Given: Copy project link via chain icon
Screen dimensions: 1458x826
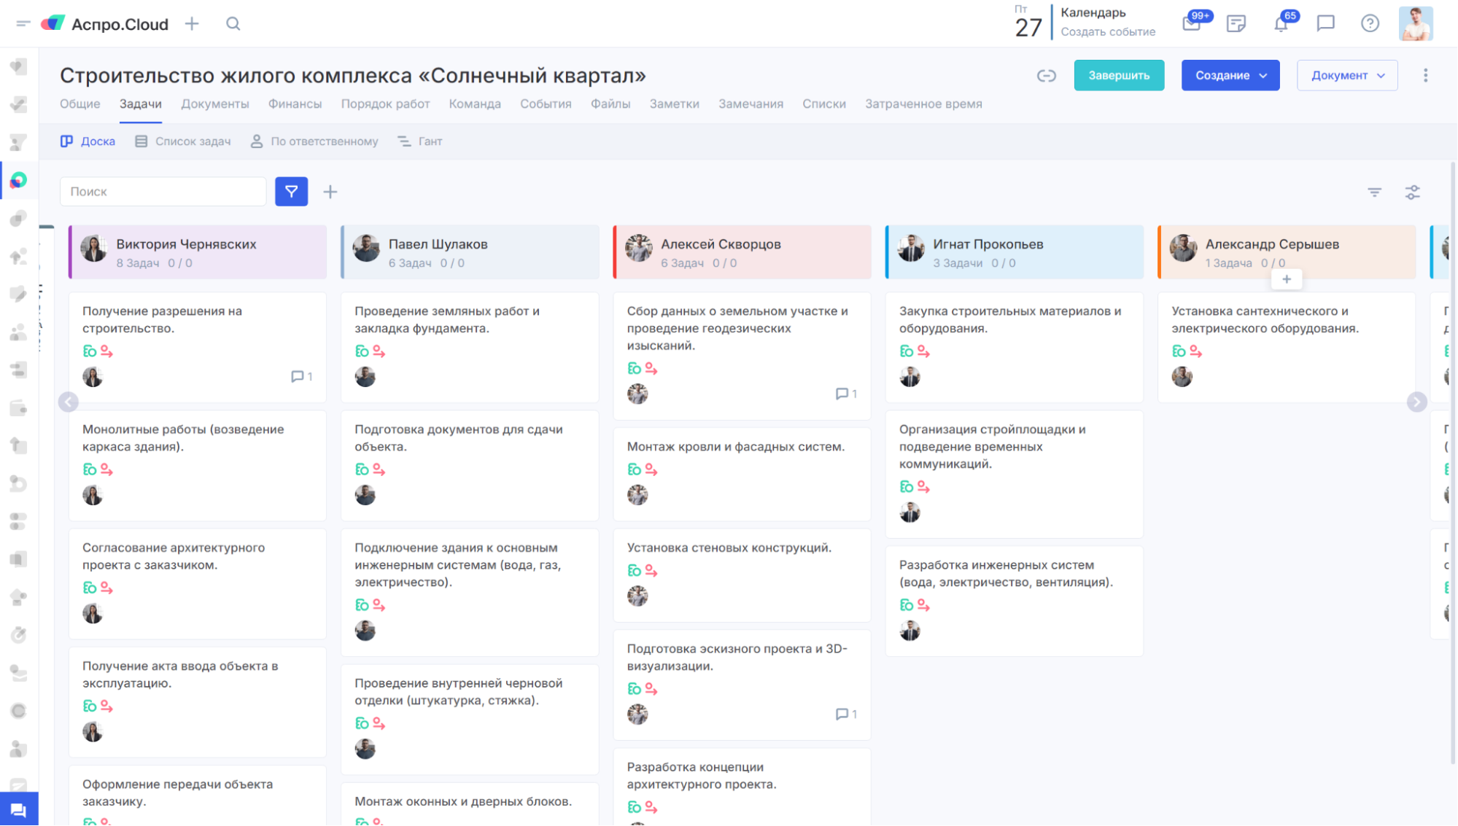Looking at the screenshot, I should tap(1047, 76).
